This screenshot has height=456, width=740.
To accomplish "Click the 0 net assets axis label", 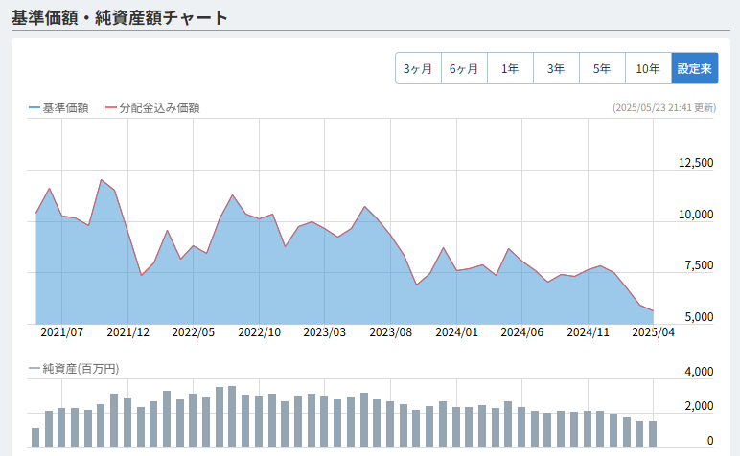I will point(710,441).
